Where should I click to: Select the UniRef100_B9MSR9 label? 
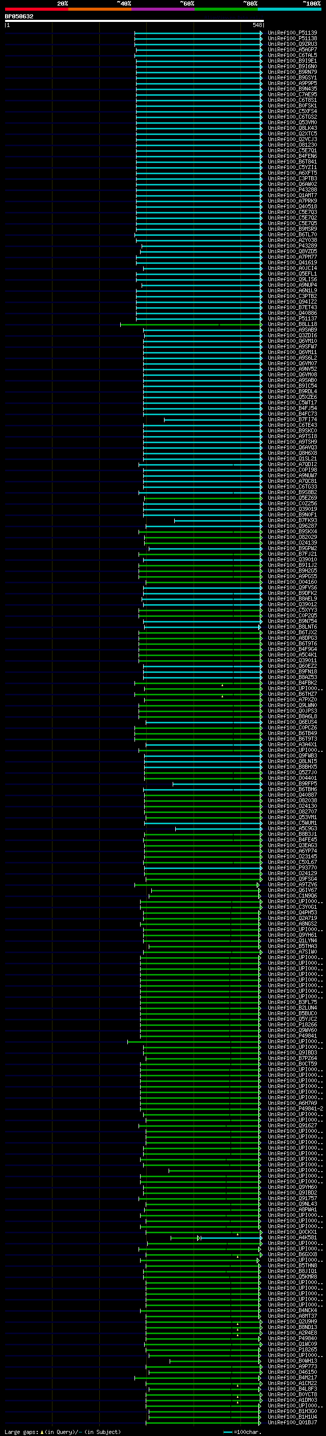coord(292,229)
